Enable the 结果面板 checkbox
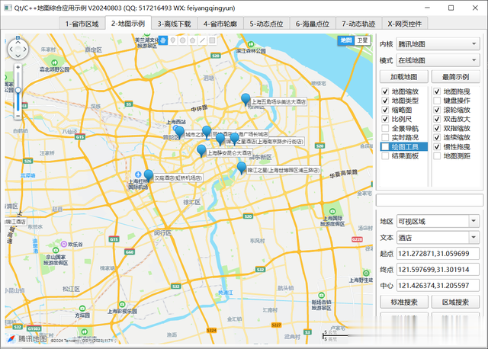 point(385,156)
